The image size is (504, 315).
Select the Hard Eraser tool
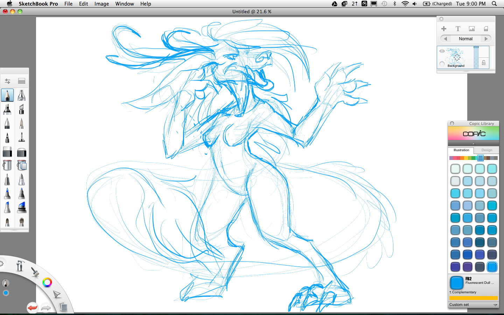click(7, 152)
